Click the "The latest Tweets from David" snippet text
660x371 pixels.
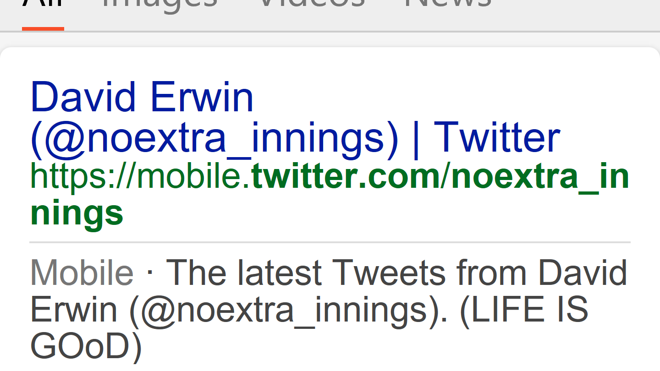pyautogui.click(x=396, y=273)
